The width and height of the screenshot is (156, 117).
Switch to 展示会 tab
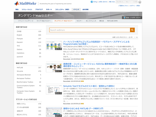click(102, 21)
